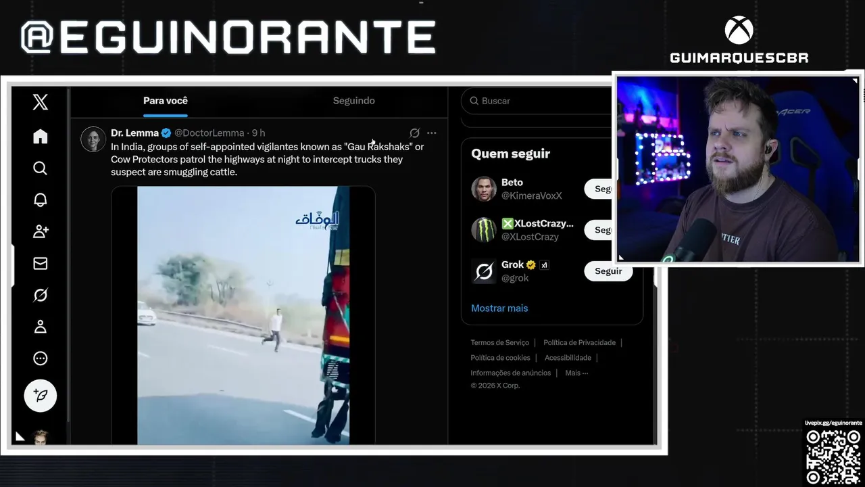The image size is (865, 487).
Task: Click XLostCrazy's Monster logo avatar
Action: 484,230
